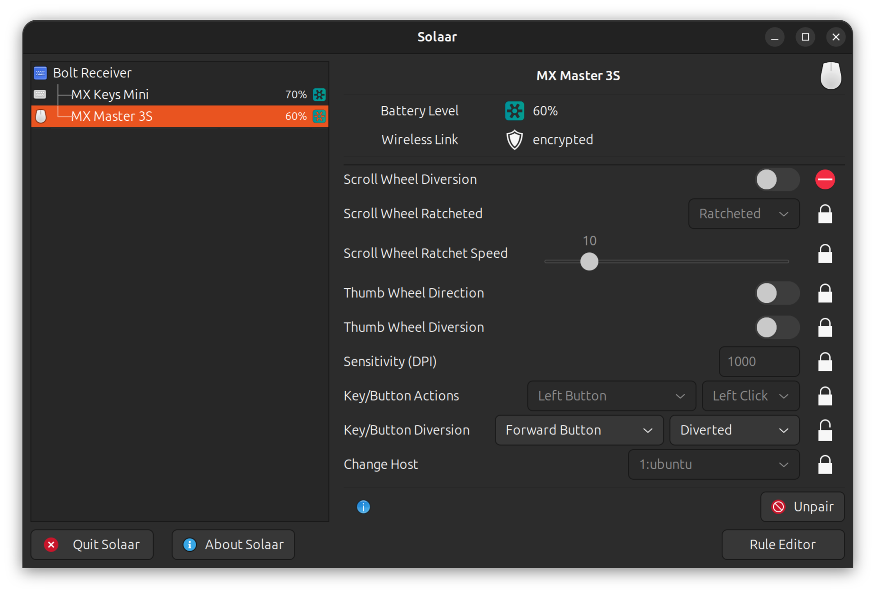Click the Wireless Link label
Image resolution: width=876 pixels, height=593 pixels.
point(420,140)
